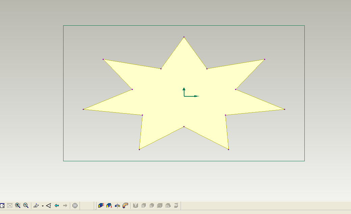Click the Sweep feature icon
The image size is (351, 214).
click(x=125, y=205)
